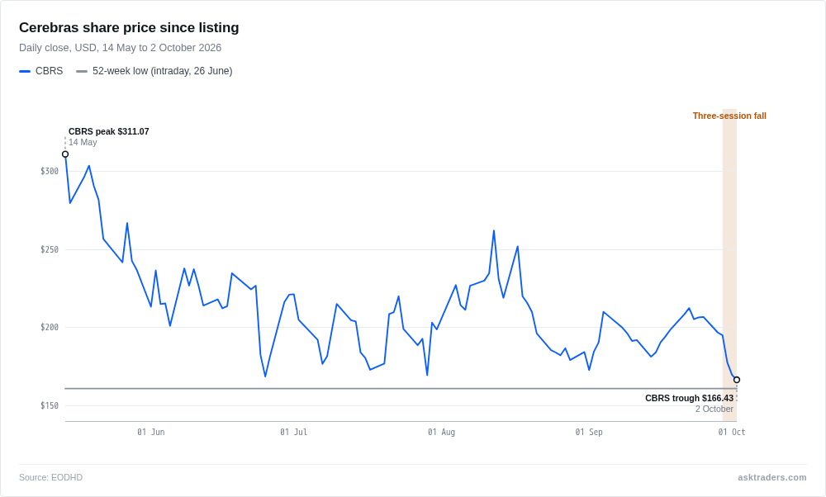Viewport: 826px width, 497px height.
Task: Click the '01 Sep' x-axis label
Action: tap(589, 433)
